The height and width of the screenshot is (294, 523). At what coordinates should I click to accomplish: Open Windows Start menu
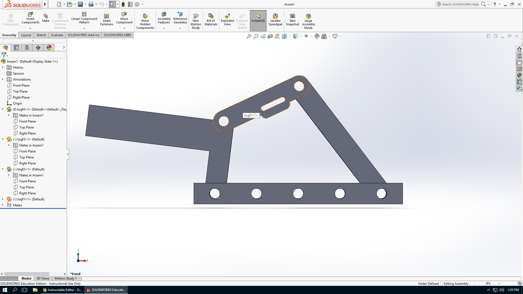[5, 290]
